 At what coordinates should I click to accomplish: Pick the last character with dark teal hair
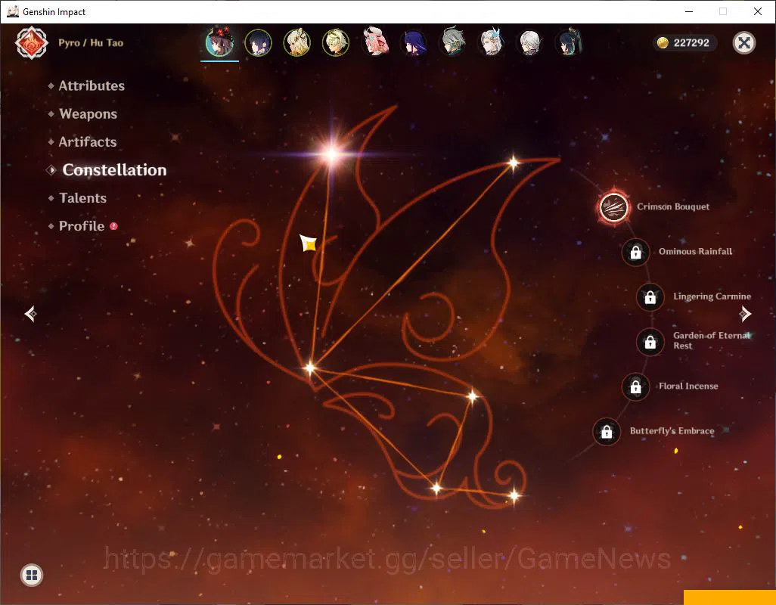[x=569, y=42]
